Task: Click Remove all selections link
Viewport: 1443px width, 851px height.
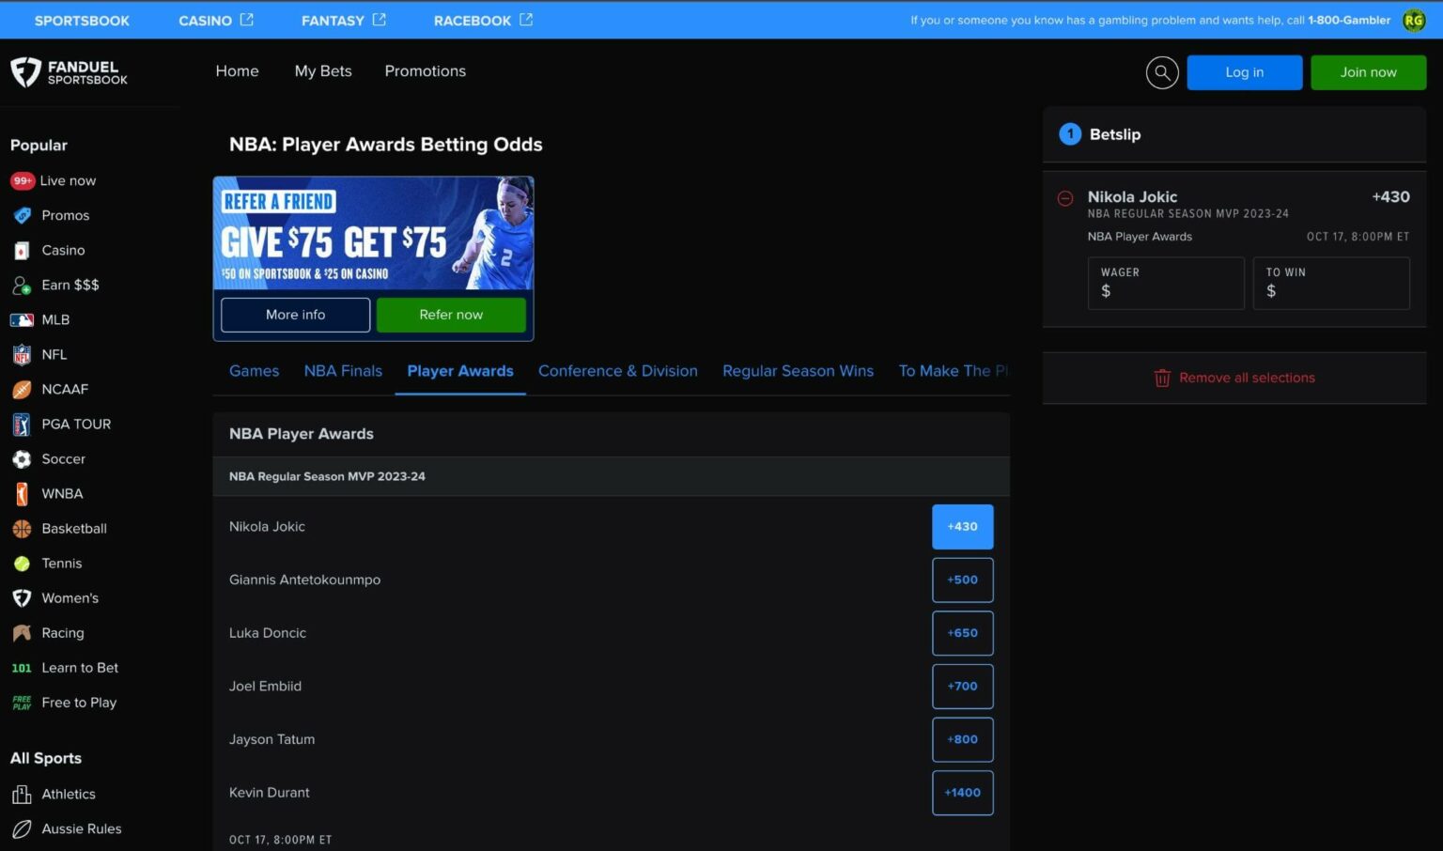Action: (x=1247, y=378)
